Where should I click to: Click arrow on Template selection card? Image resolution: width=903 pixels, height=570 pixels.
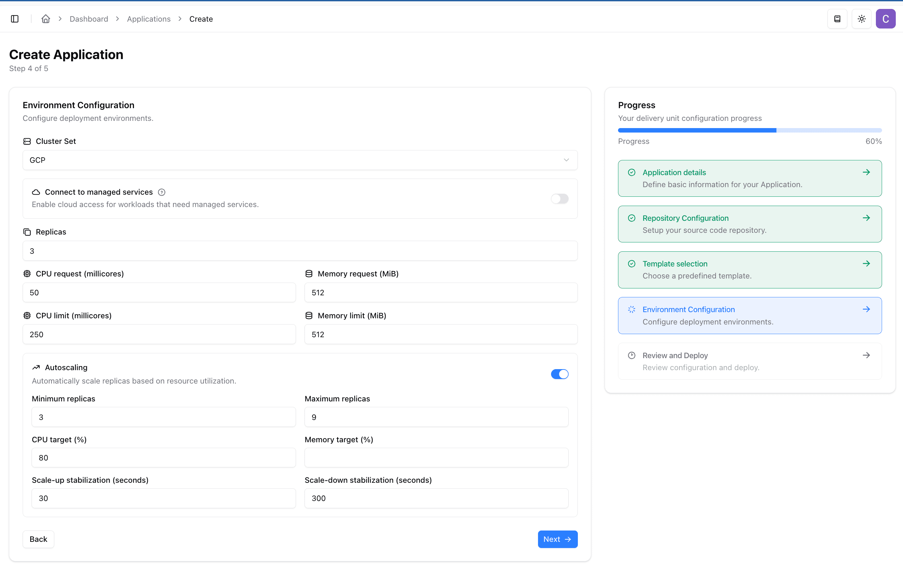(x=866, y=264)
